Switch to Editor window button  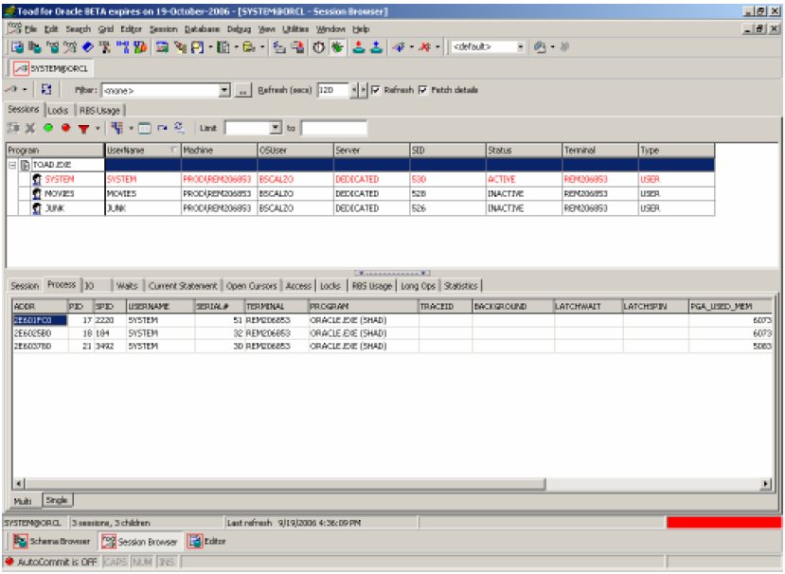[x=207, y=542]
